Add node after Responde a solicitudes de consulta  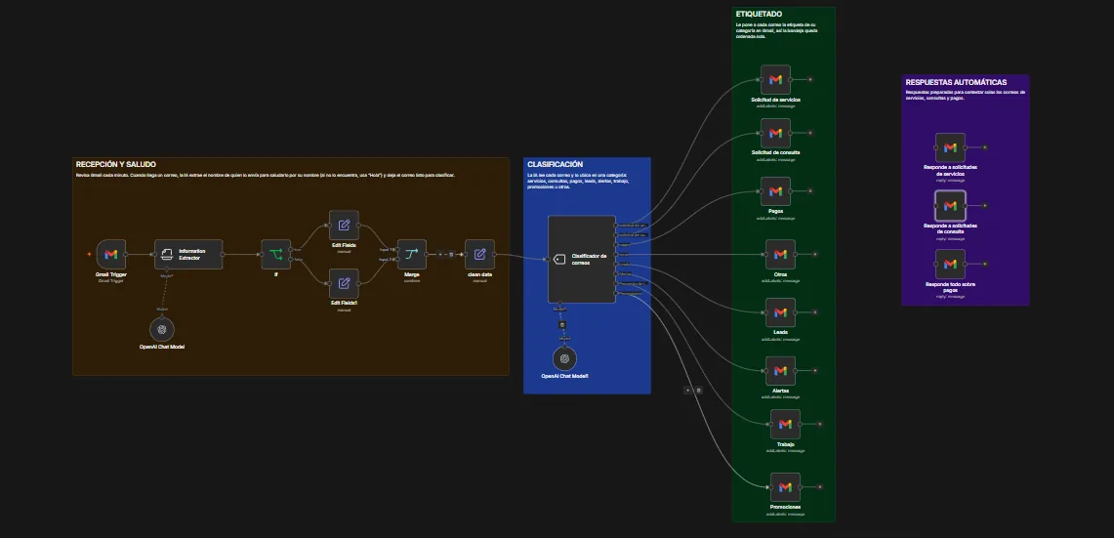point(985,206)
